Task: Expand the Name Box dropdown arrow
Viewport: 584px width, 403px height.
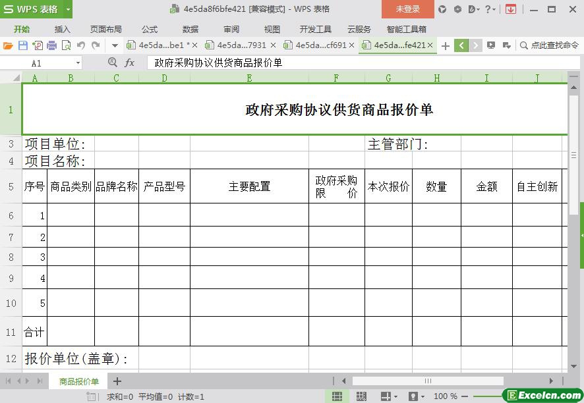Action: click(x=78, y=63)
